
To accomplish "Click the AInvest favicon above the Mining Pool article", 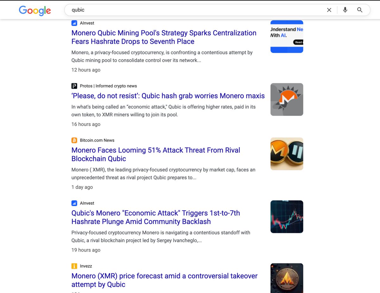I will [74, 23].
